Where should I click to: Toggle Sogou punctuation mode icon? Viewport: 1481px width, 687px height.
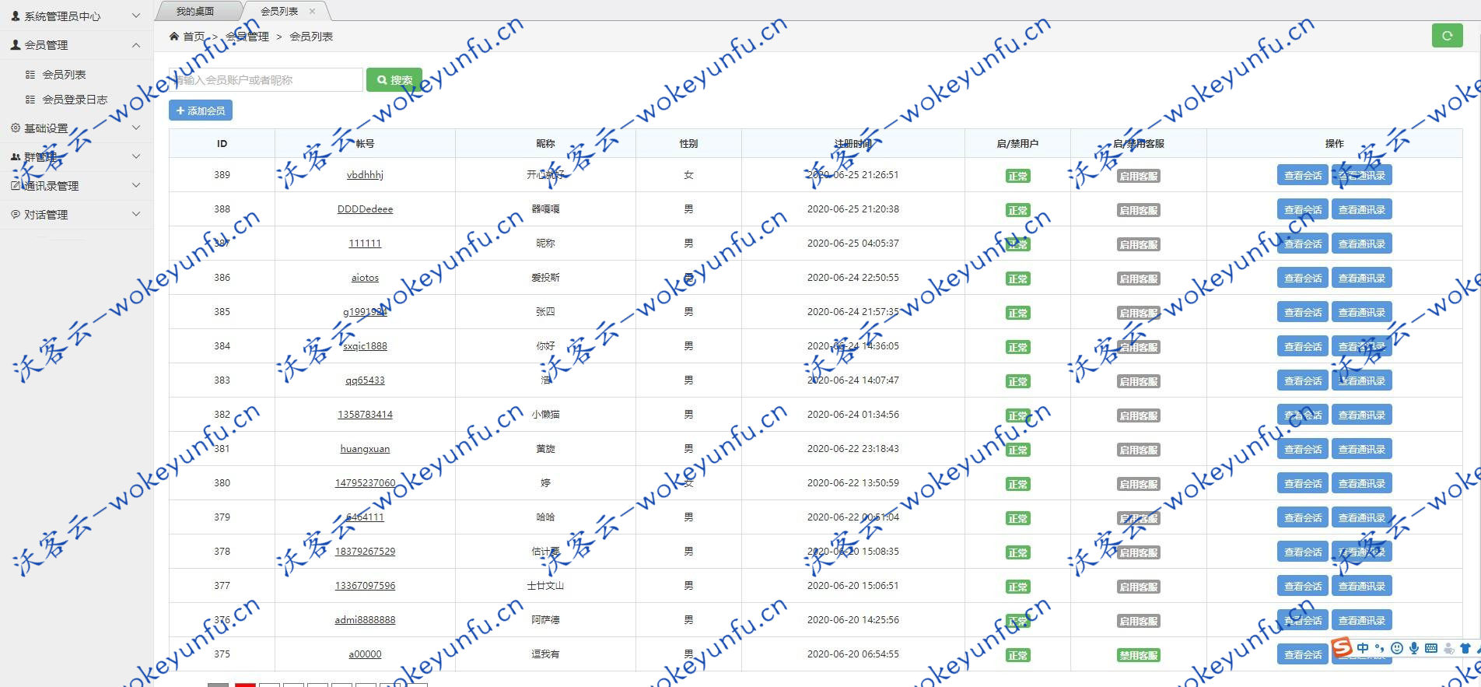[1380, 648]
